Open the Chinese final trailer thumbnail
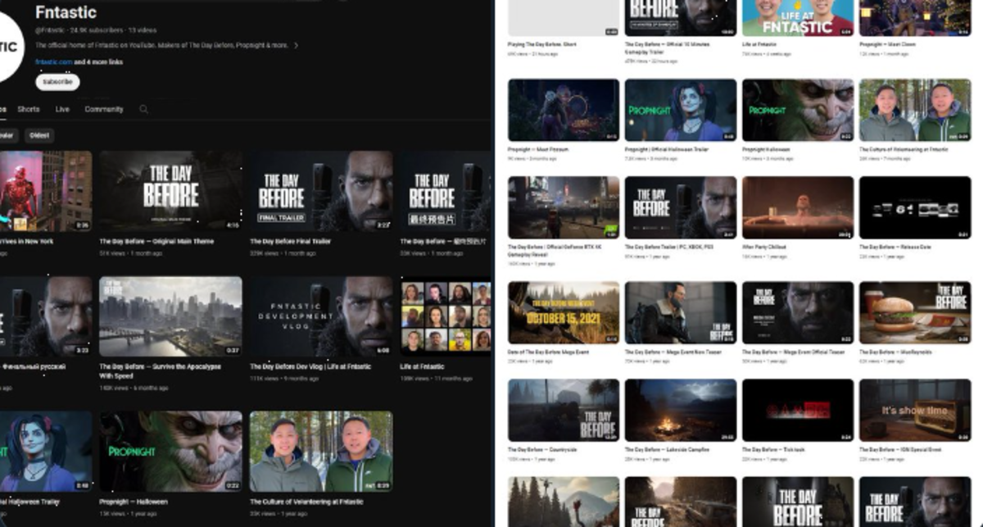The image size is (983, 527). (x=446, y=191)
